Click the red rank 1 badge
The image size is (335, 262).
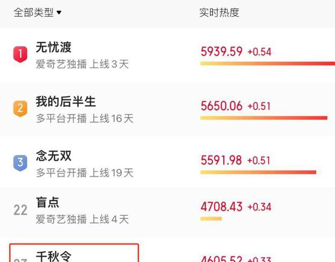point(20,54)
